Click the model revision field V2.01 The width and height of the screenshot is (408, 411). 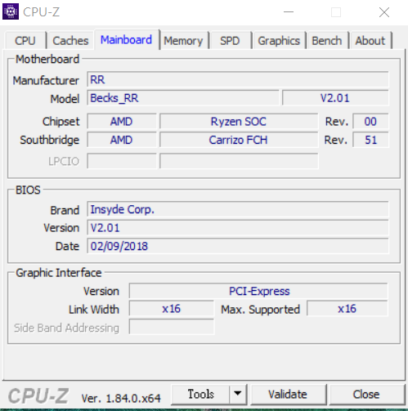point(335,98)
